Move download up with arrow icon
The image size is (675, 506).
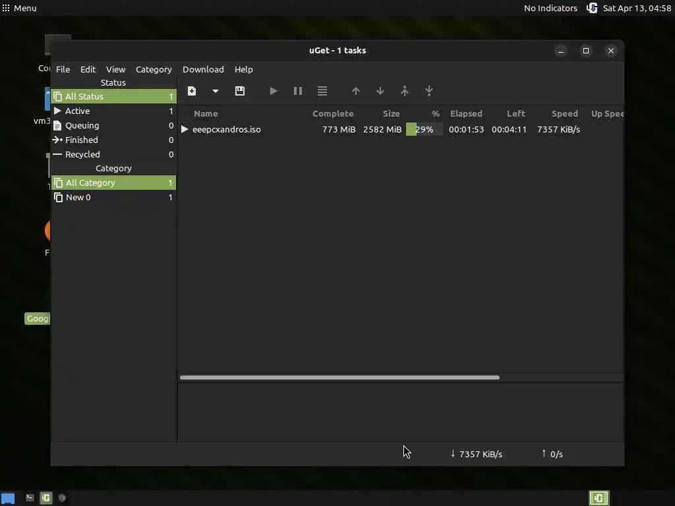[355, 91]
